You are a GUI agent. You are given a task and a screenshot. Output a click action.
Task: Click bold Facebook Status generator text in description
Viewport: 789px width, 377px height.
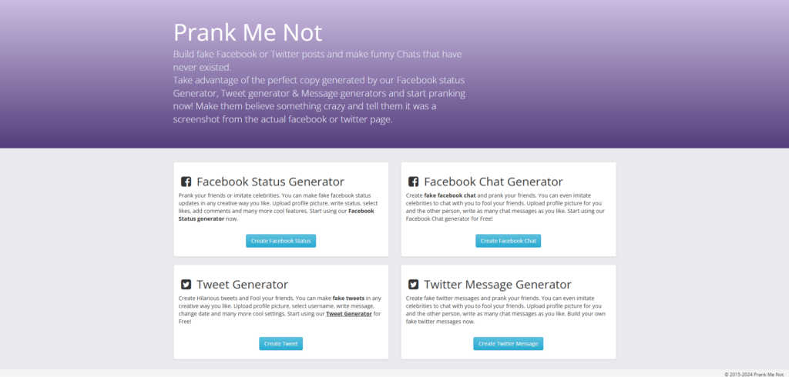point(277,215)
